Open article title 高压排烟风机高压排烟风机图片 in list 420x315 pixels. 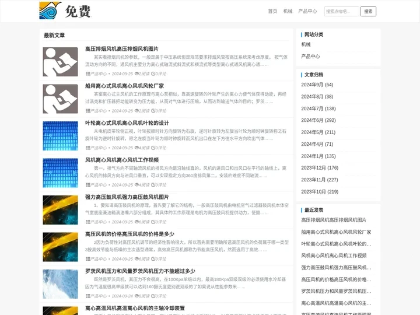tap(121, 49)
